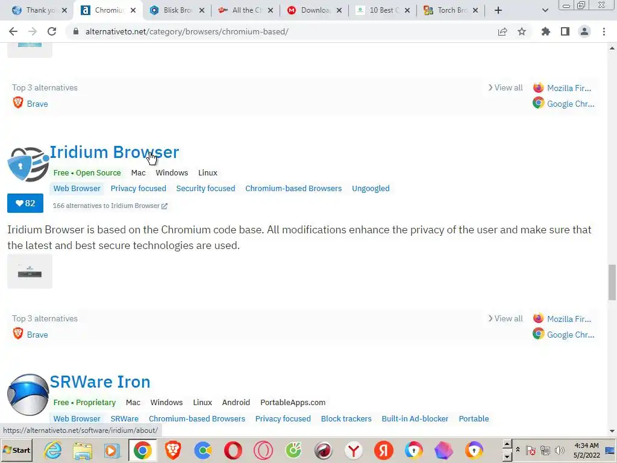The image size is (617, 463).
Task: Open a new tab with plus
Action: coord(498,10)
